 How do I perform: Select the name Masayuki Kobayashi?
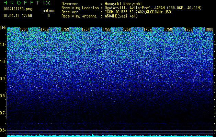pos(123,4)
